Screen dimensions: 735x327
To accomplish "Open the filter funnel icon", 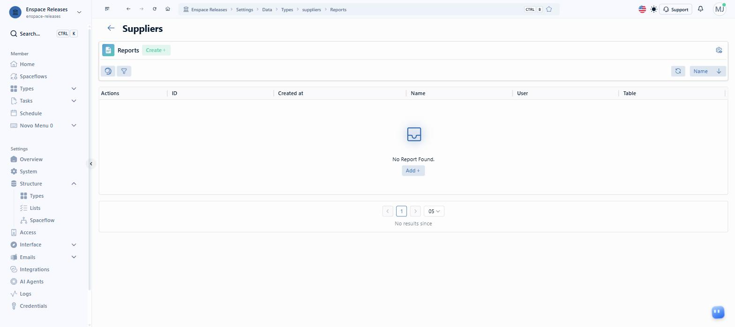I will pyautogui.click(x=124, y=71).
